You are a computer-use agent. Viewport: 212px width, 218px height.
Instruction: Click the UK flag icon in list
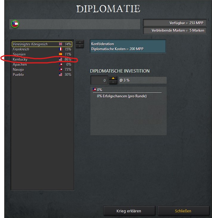click(61, 44)
